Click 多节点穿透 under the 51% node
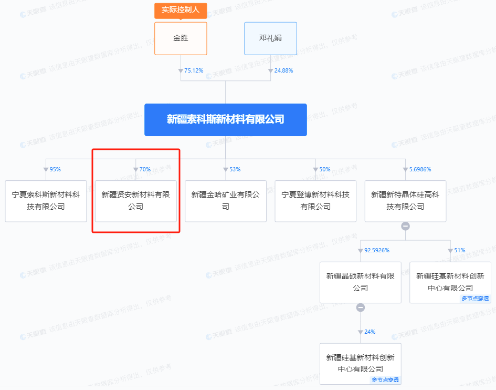The width and height of the screenshot is (496, 390). pyautogui.click(x=475, y=299)
